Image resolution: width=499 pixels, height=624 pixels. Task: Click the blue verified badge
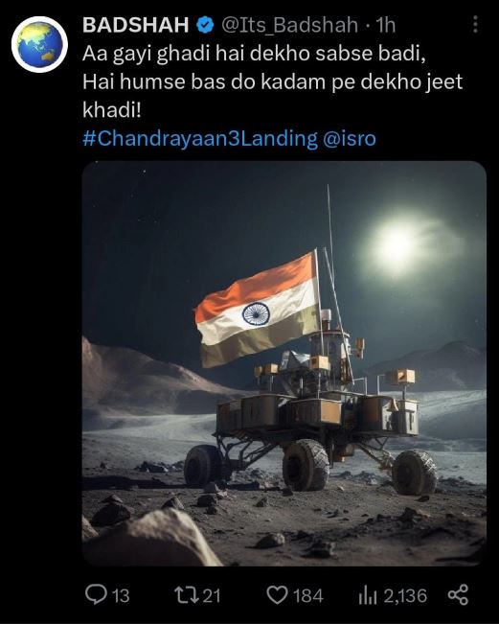click(x=205, y=25)
